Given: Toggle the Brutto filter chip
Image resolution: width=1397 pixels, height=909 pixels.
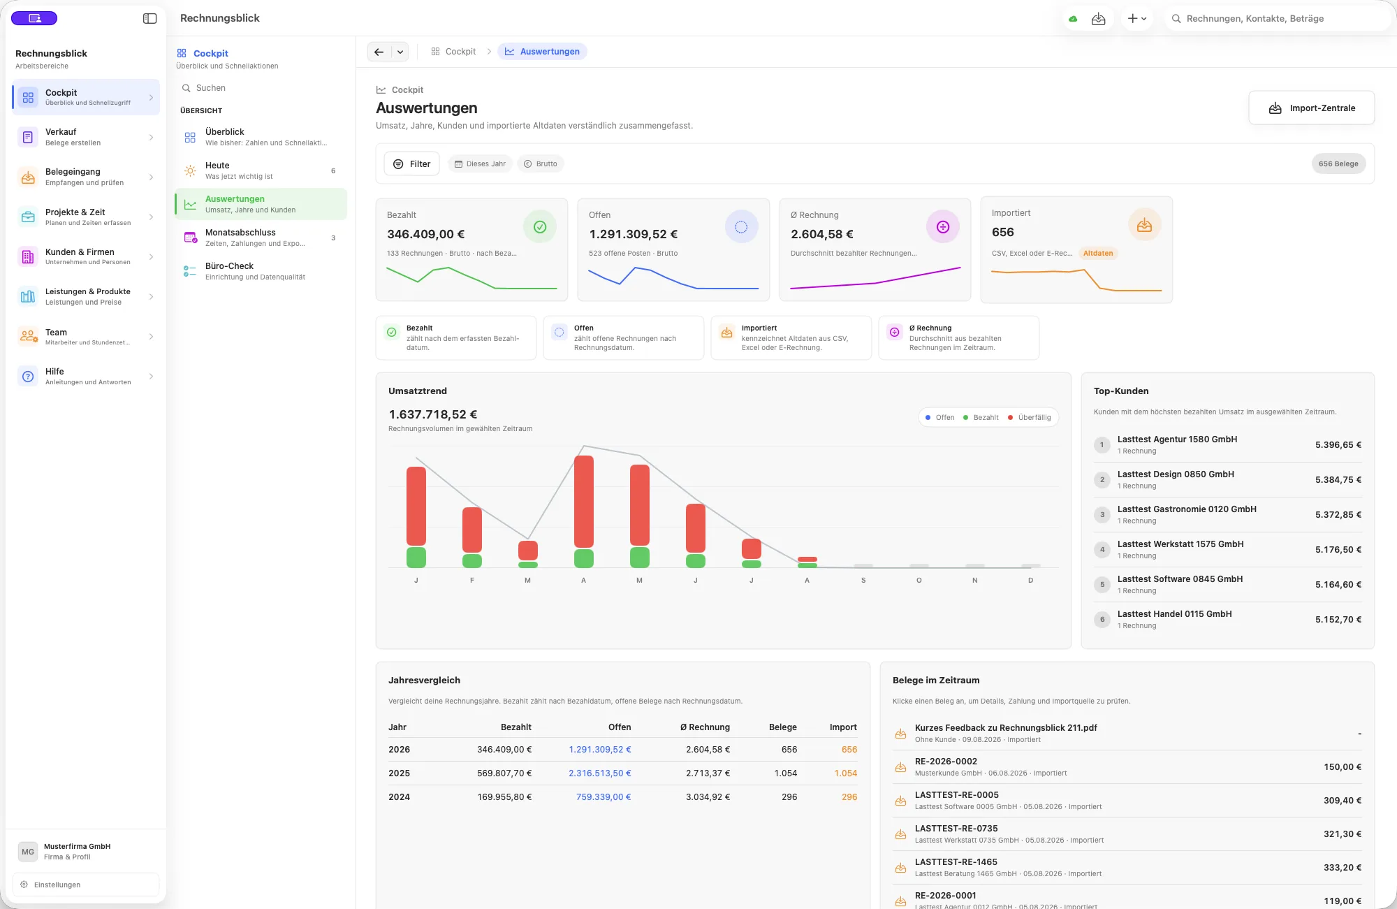Looking at the screenshot, I should pyautogui.click(x=541, y=163).
